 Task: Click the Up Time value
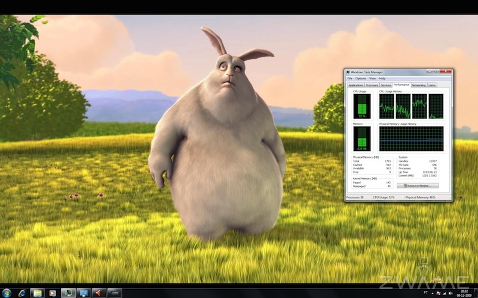pos(430,172)
